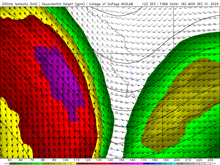Click the '70' label on the color scale
220x165 pixels.
click(32, 160)
